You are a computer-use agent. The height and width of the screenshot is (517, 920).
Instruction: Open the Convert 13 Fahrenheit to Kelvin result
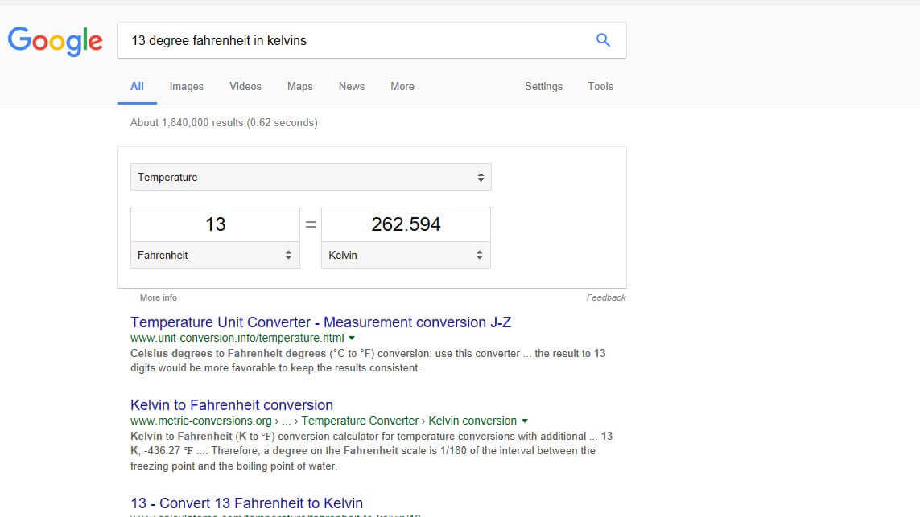[246, 503]
